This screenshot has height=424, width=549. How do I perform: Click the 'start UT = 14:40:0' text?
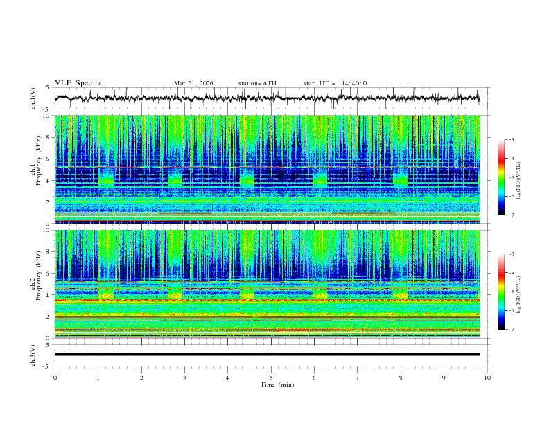pyautogui.click(x=335, y=83)
